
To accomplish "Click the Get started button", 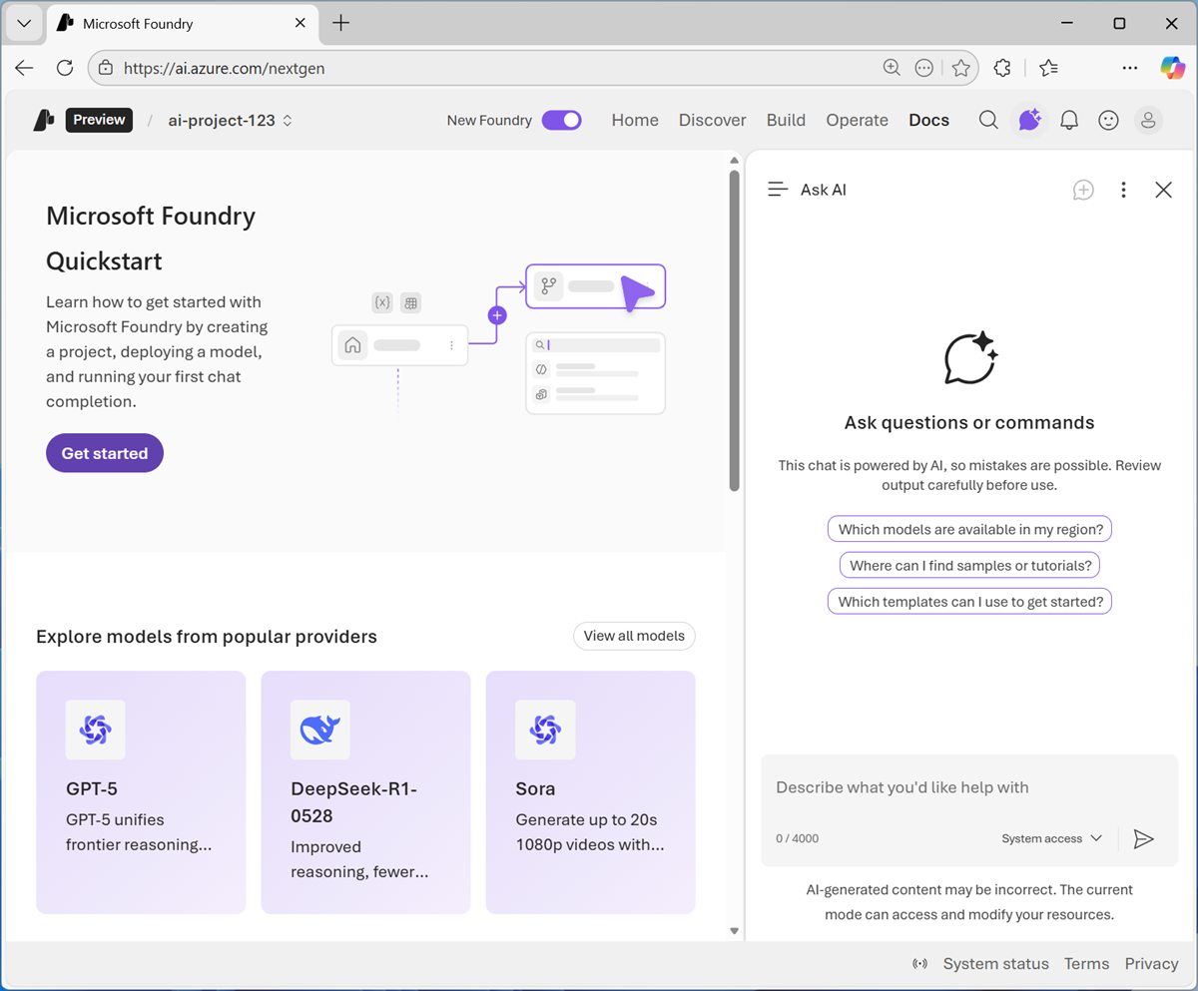I will [104, 452].
